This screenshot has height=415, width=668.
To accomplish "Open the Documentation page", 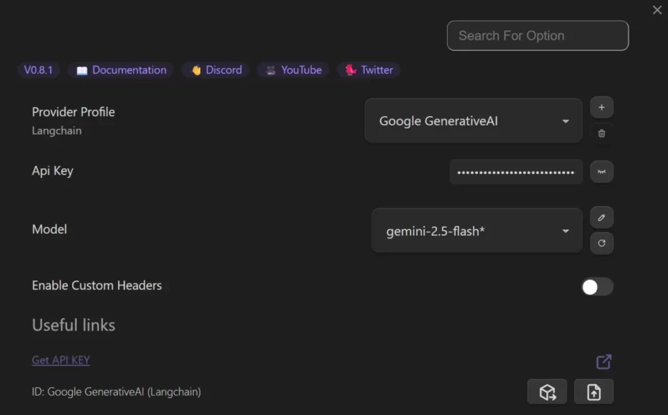I will tap(120, 70).
